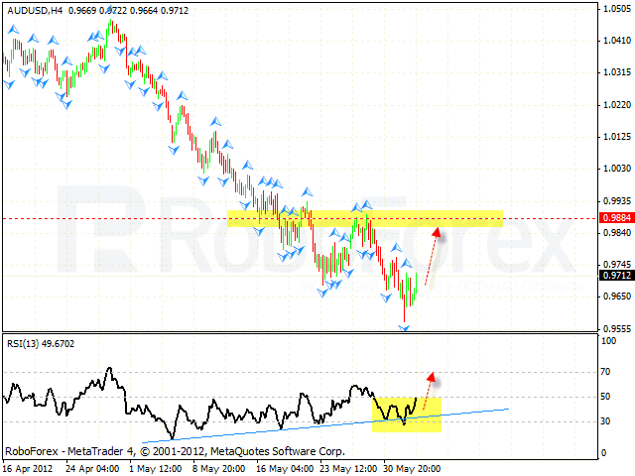Click the 1.0125 price axis value
The height and width of the screenshot is (476, 635).
[617, 137]
